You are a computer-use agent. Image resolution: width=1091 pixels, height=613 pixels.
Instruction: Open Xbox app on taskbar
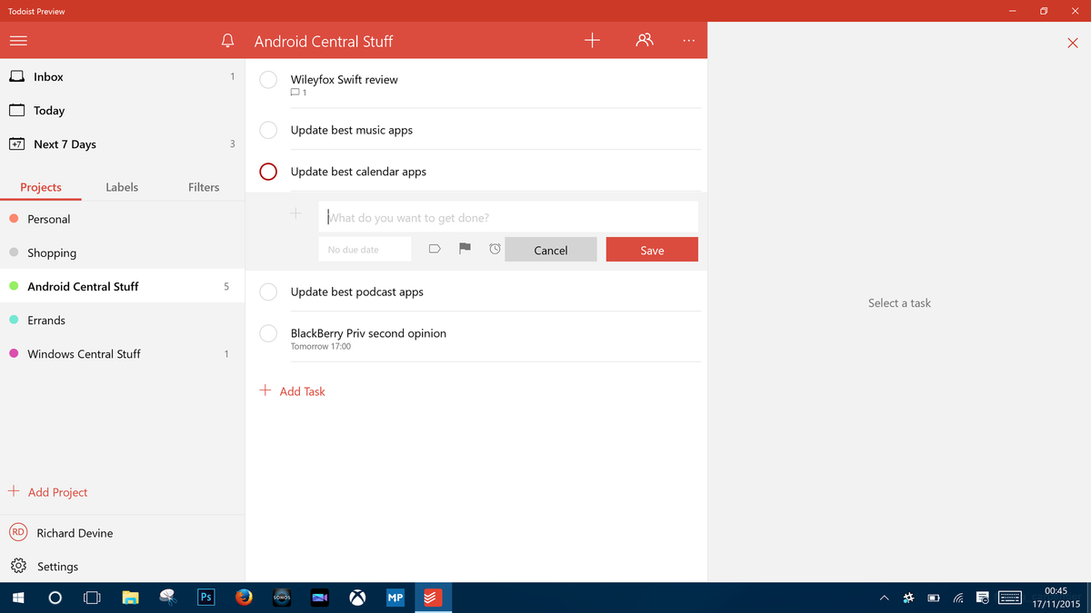358,598
